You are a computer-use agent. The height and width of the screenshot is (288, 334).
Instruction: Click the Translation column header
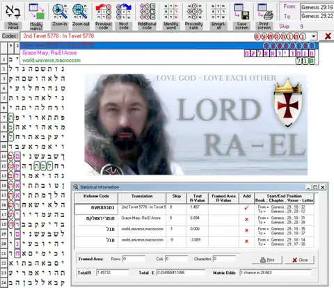tap(142, 198)
